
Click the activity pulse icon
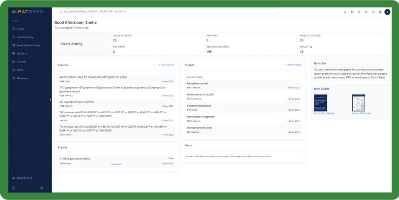coord(373,12)
